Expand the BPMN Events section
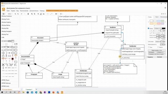Viewport: 168px width, 94px height. click(x=5, y=86)
